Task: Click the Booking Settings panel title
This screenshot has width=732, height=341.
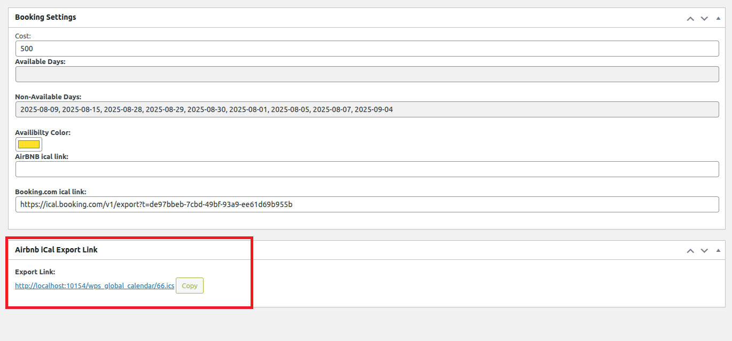Action: pos(45,17)
